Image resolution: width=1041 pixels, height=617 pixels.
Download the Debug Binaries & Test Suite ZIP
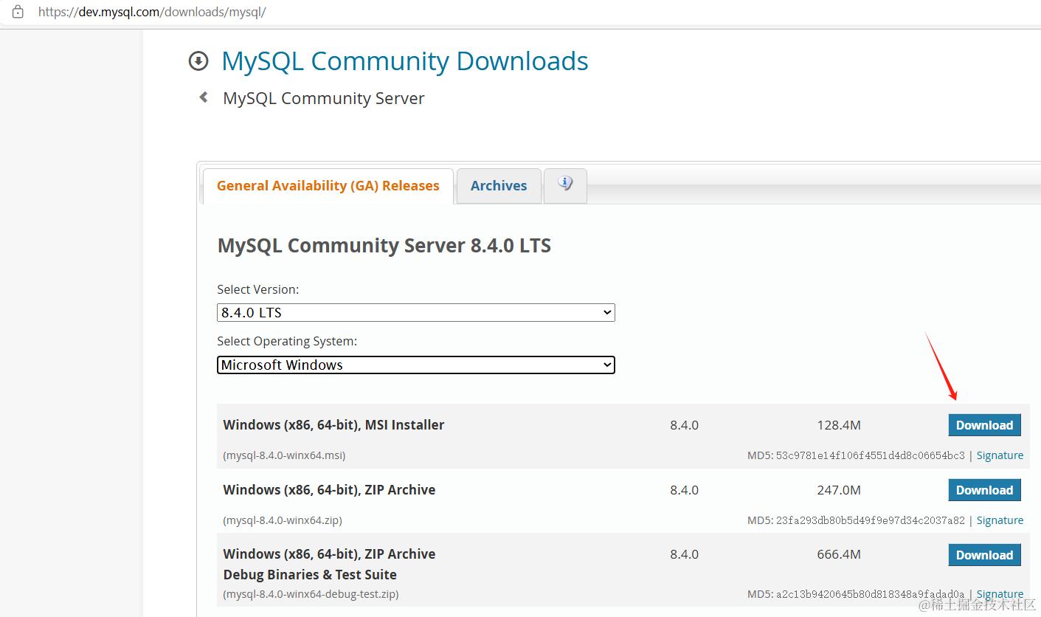[x=984, y=555]
